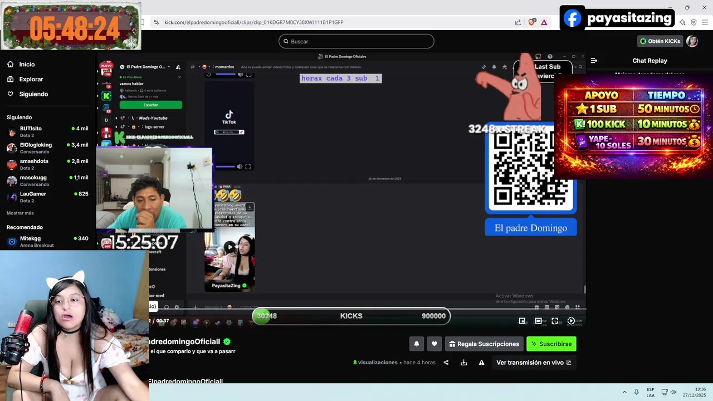Click the 8 visualizaciones text

tap(375, 363)
